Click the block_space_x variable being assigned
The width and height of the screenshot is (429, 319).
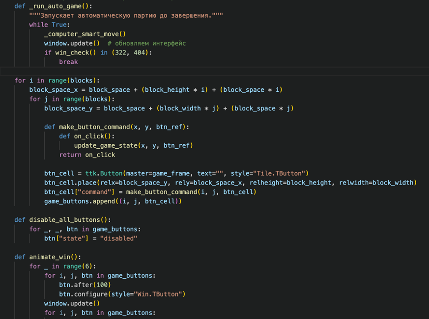(54, 90)
